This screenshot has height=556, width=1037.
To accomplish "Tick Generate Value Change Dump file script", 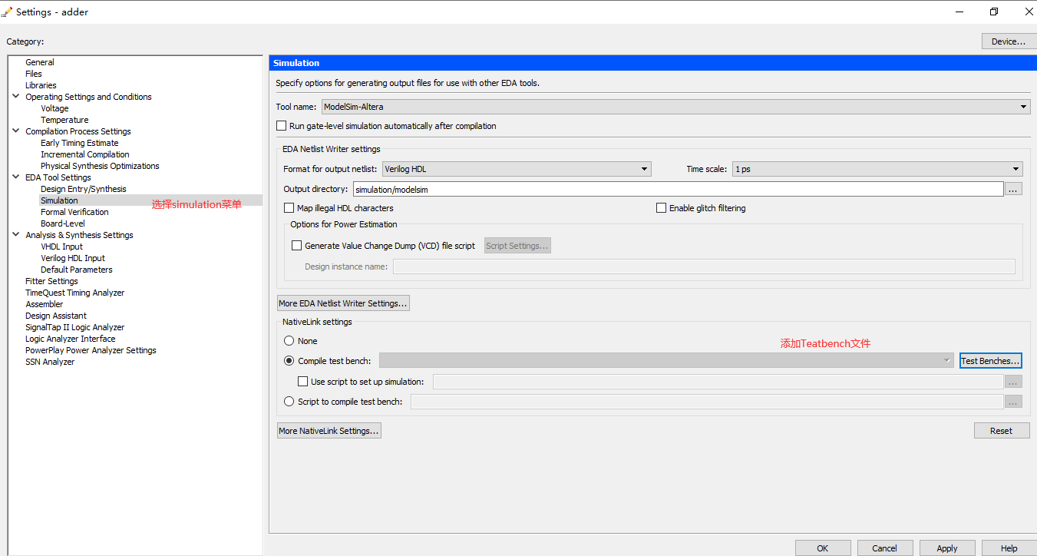I will click(x=297, y=246).
